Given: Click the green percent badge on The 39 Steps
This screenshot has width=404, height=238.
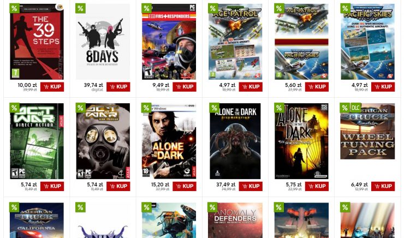Looking at the screenshot, I should [14, 8].
